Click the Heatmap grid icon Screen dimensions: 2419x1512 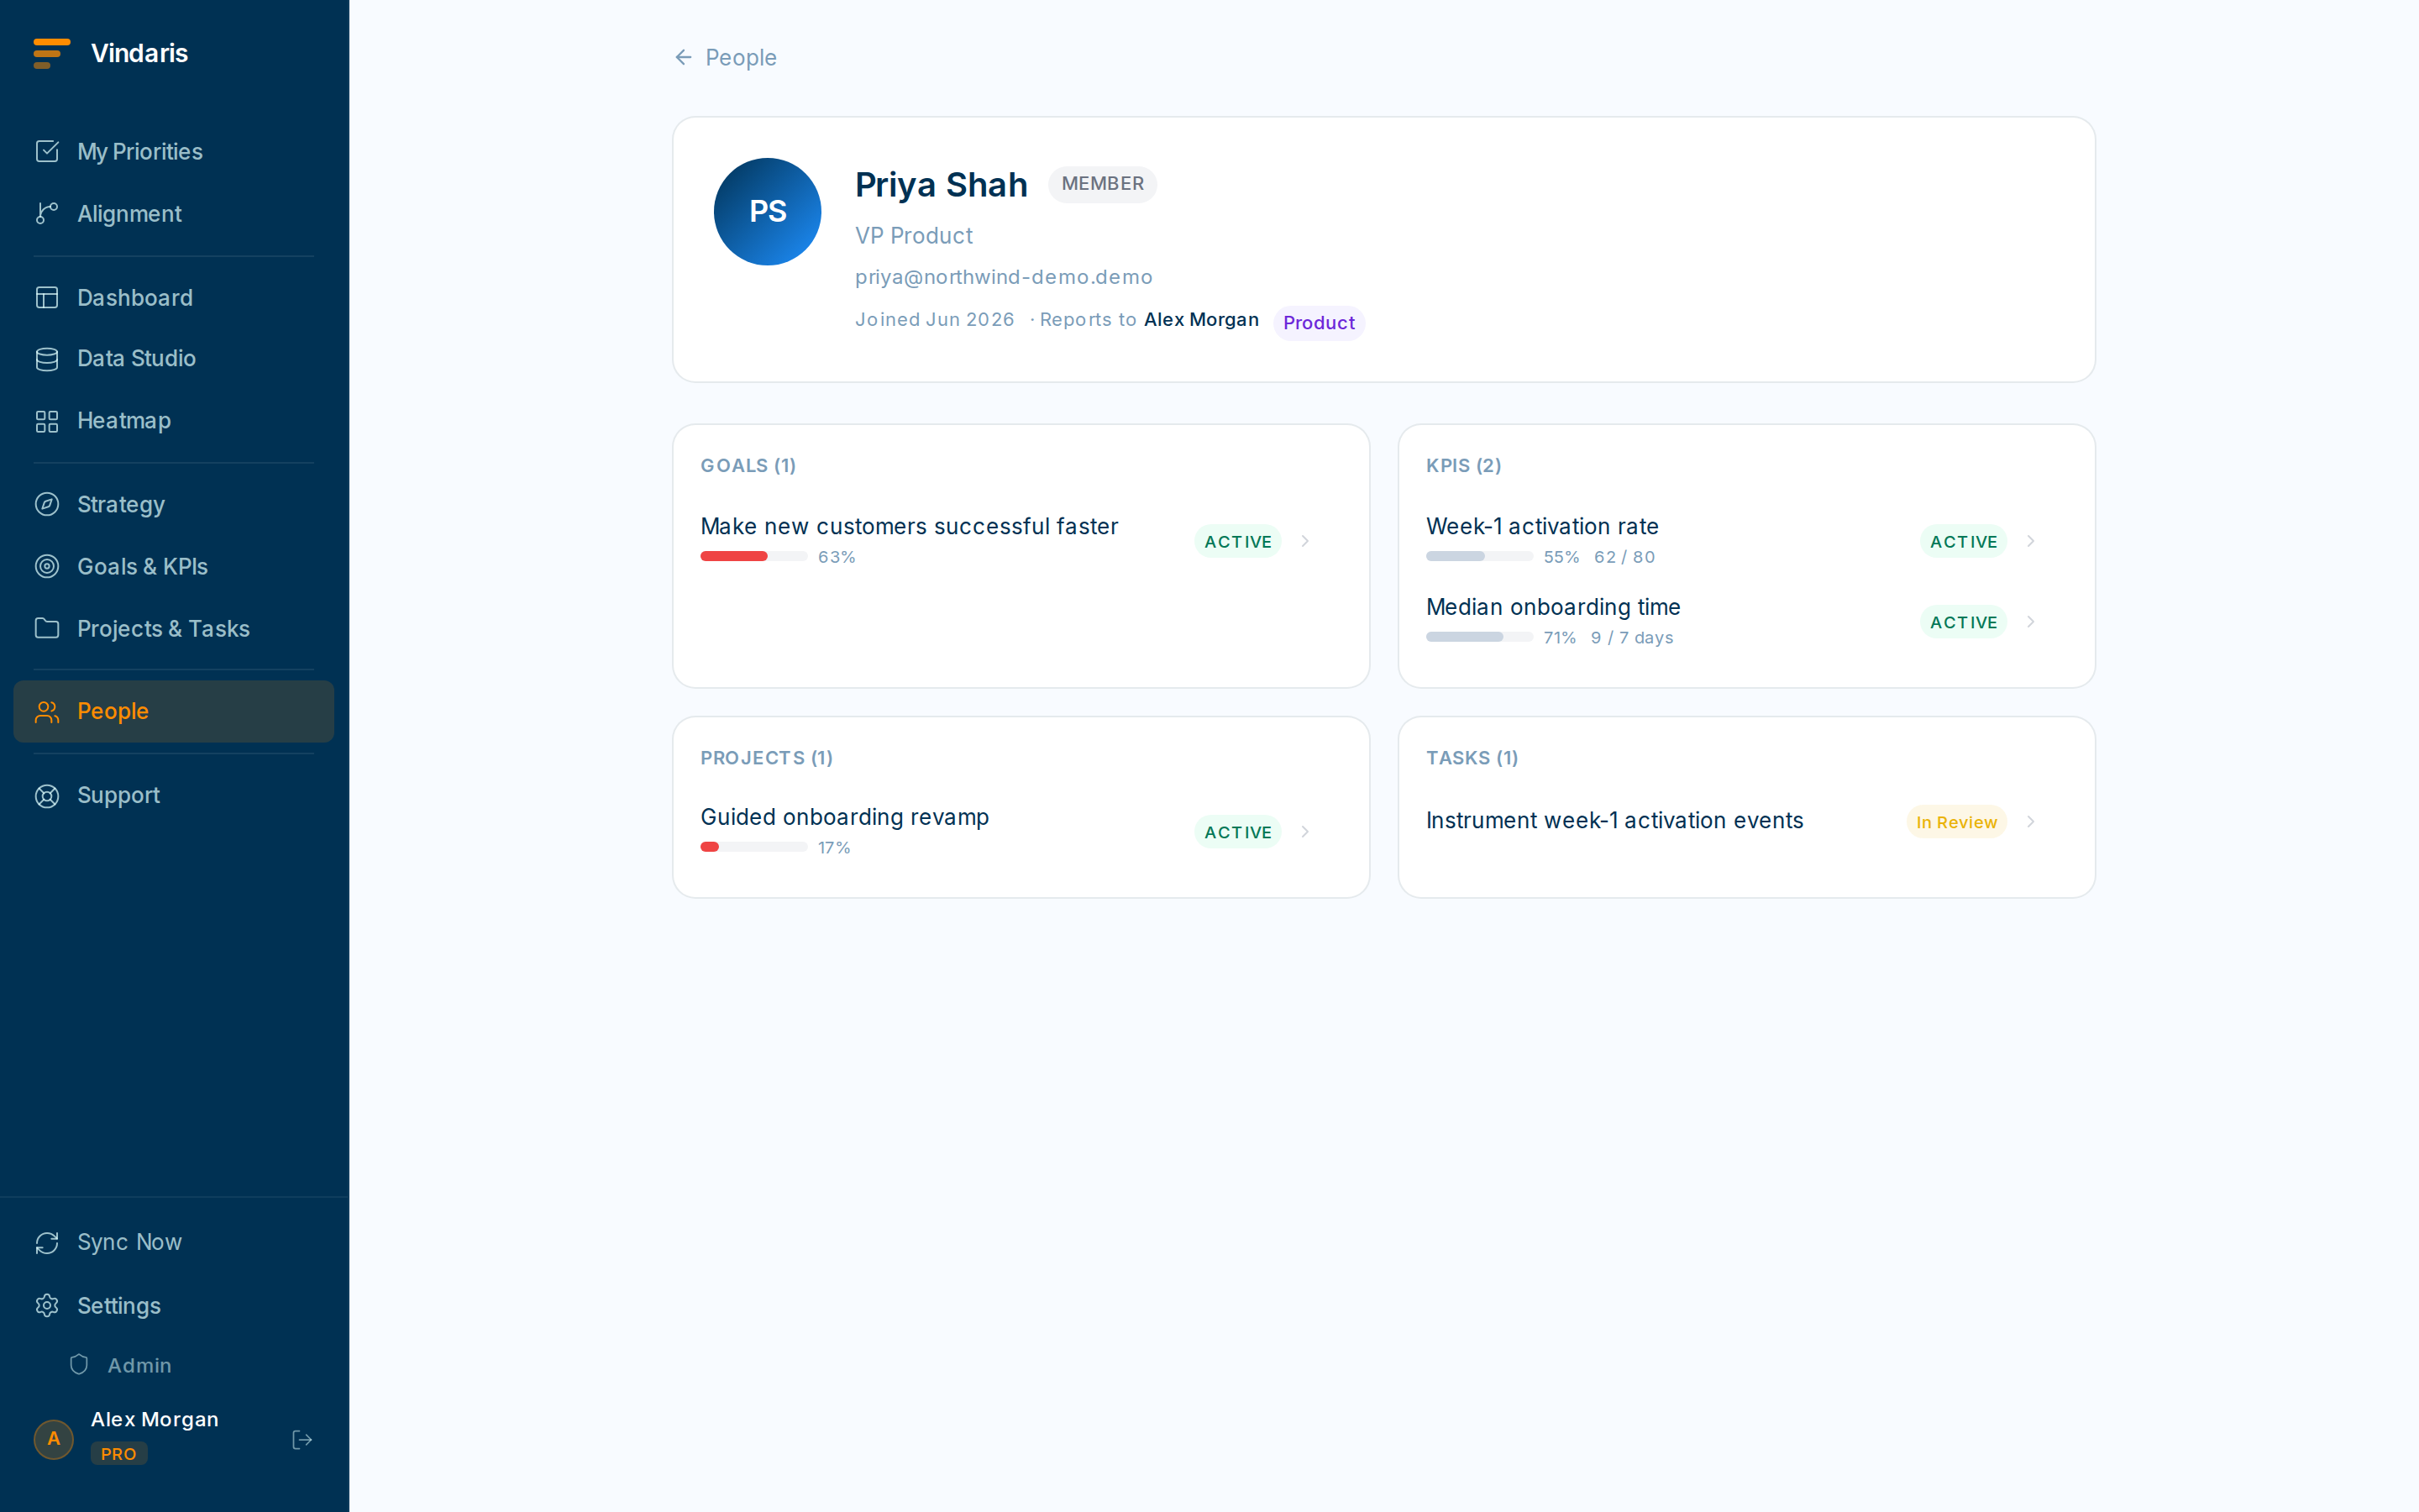(47, 420)
